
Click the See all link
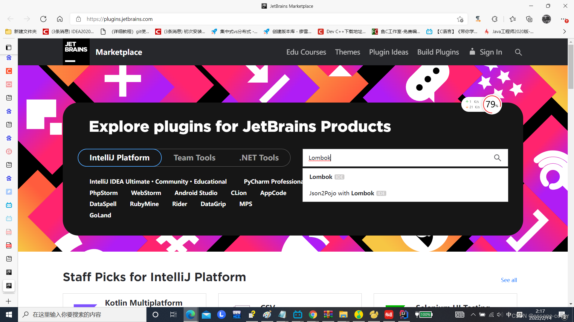(x=509, y=280)
